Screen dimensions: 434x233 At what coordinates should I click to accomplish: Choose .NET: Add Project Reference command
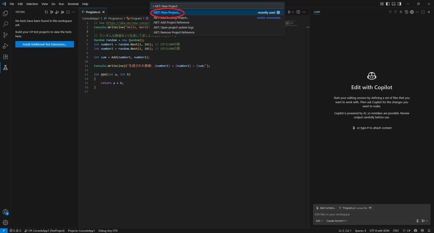coord(218,22)
